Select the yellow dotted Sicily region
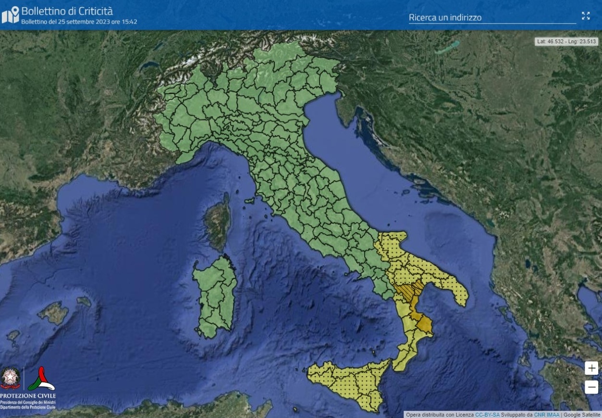 point(352,383)
